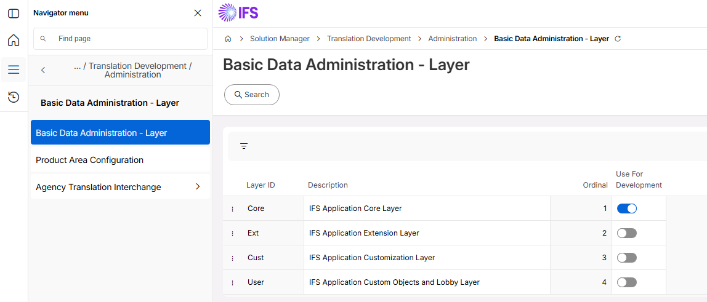Select the Ext layer ID cell
Screen dimensions: 707x302
tap(253, 233)
